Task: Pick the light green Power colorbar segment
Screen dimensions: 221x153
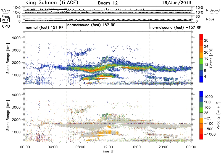Action: [201, 61]
